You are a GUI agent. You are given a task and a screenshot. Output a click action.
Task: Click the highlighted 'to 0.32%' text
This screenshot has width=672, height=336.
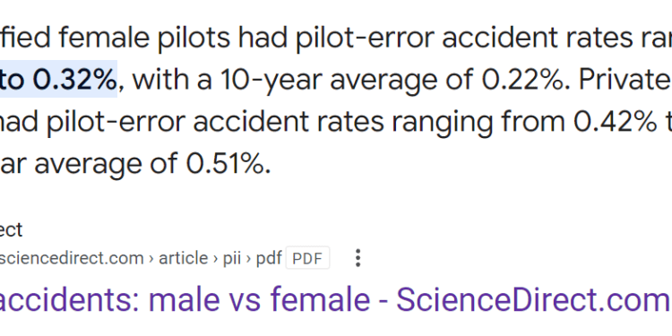pyautogui.click(x=58, y=80)
